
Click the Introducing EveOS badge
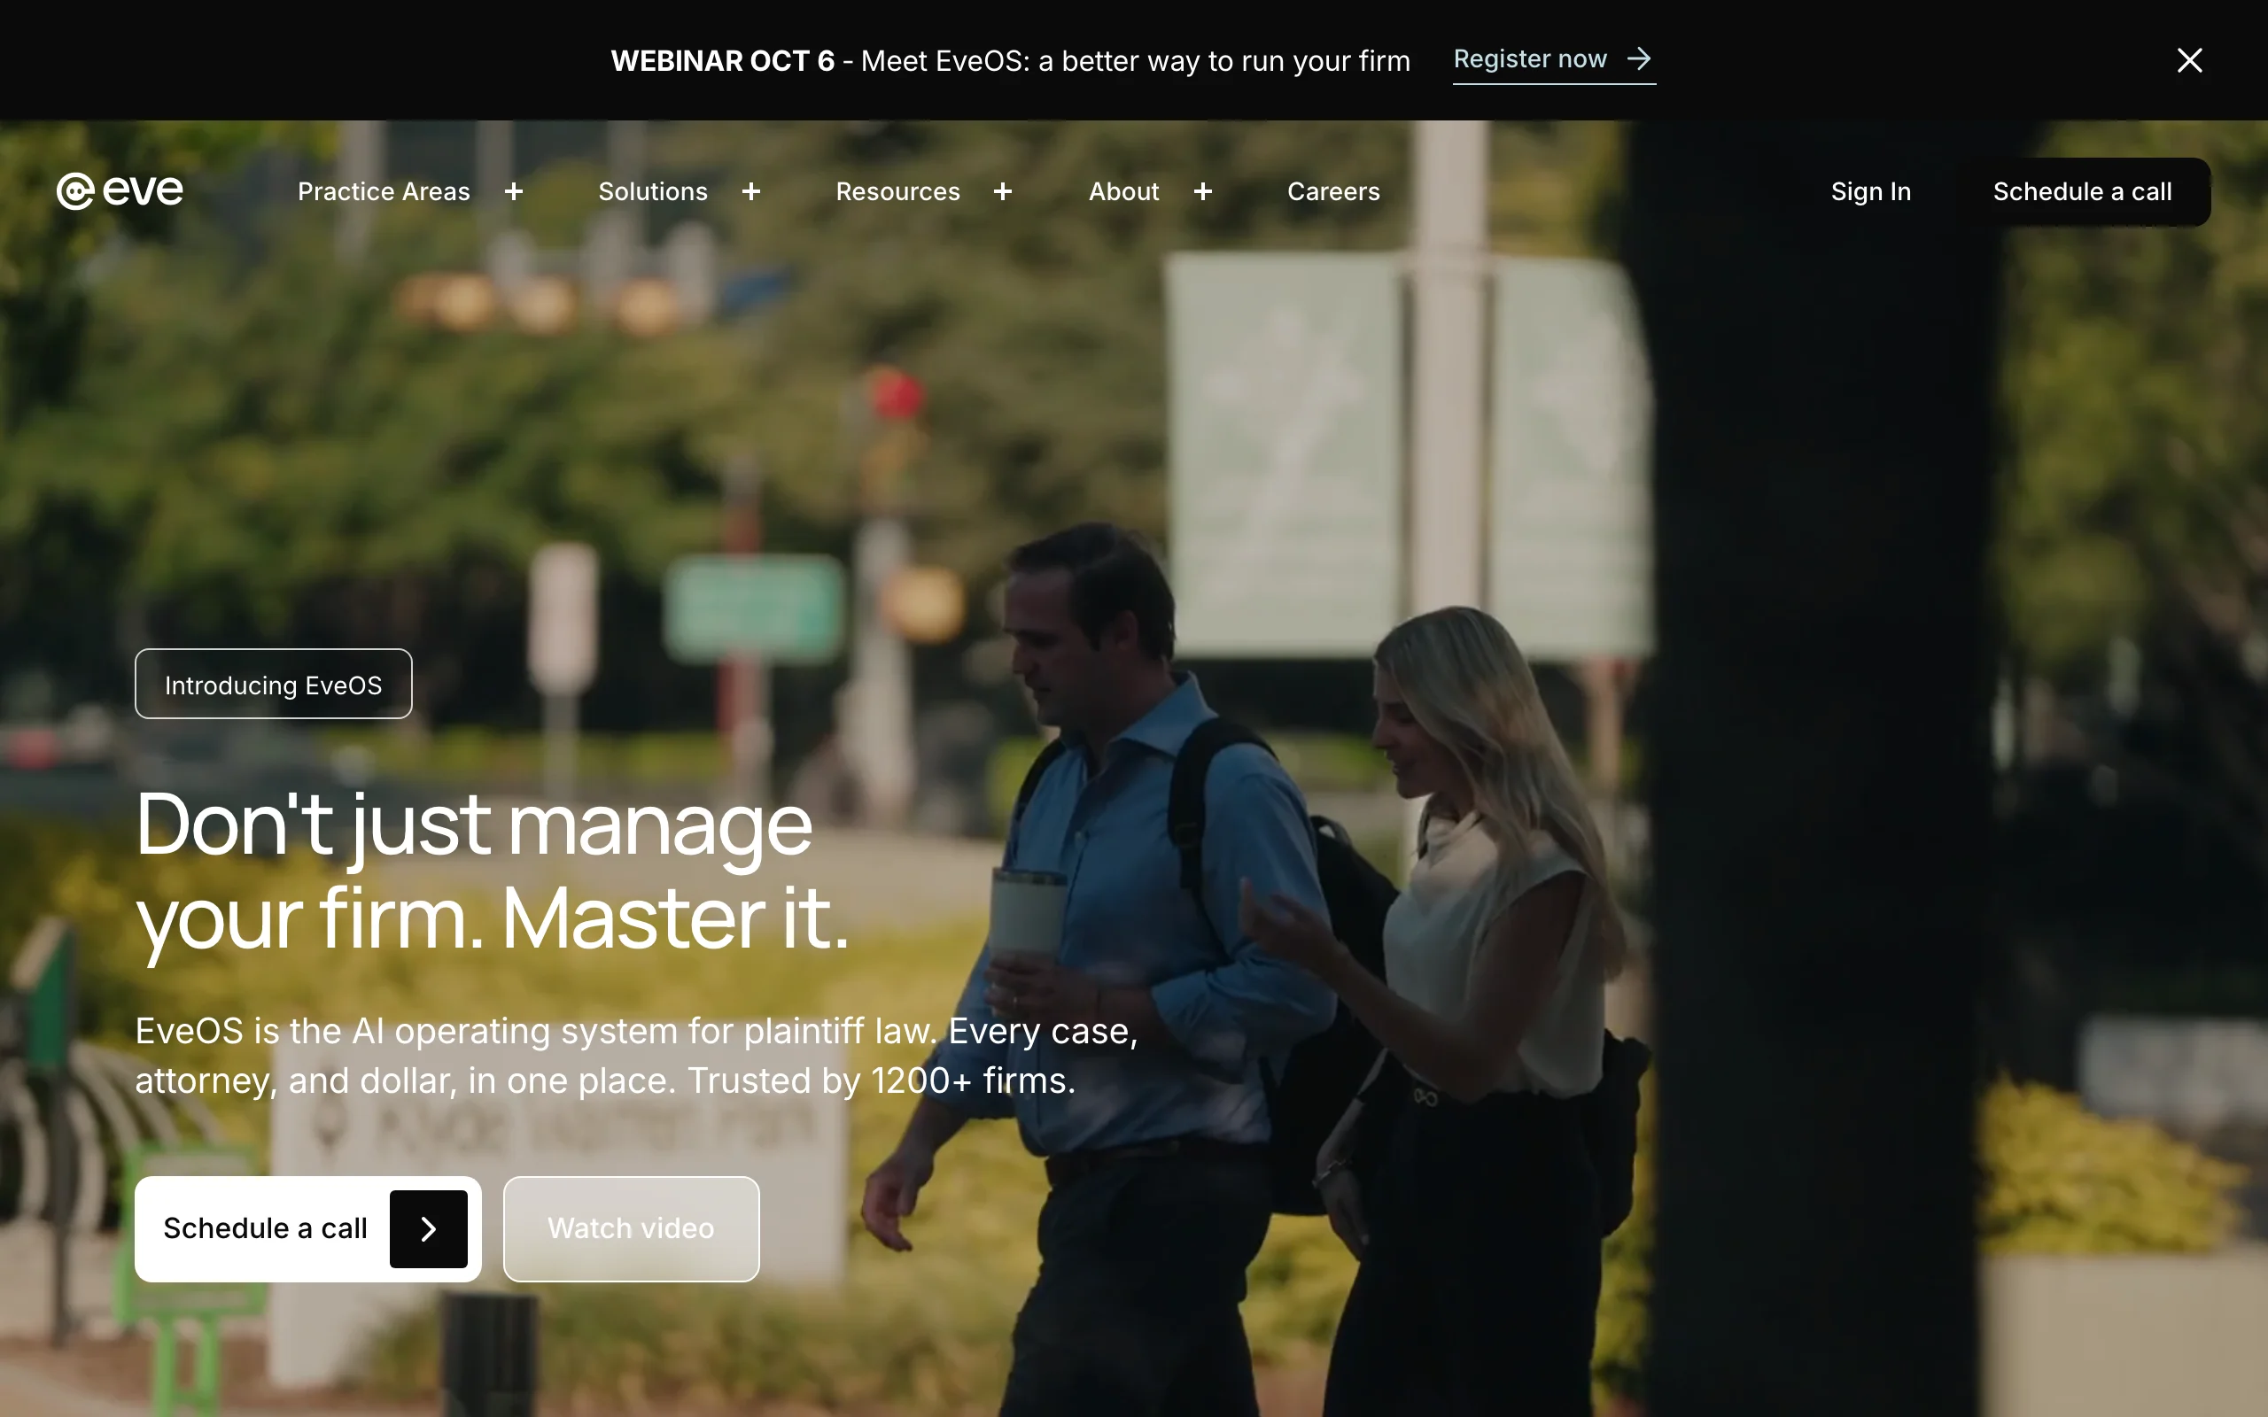point(274,684)
